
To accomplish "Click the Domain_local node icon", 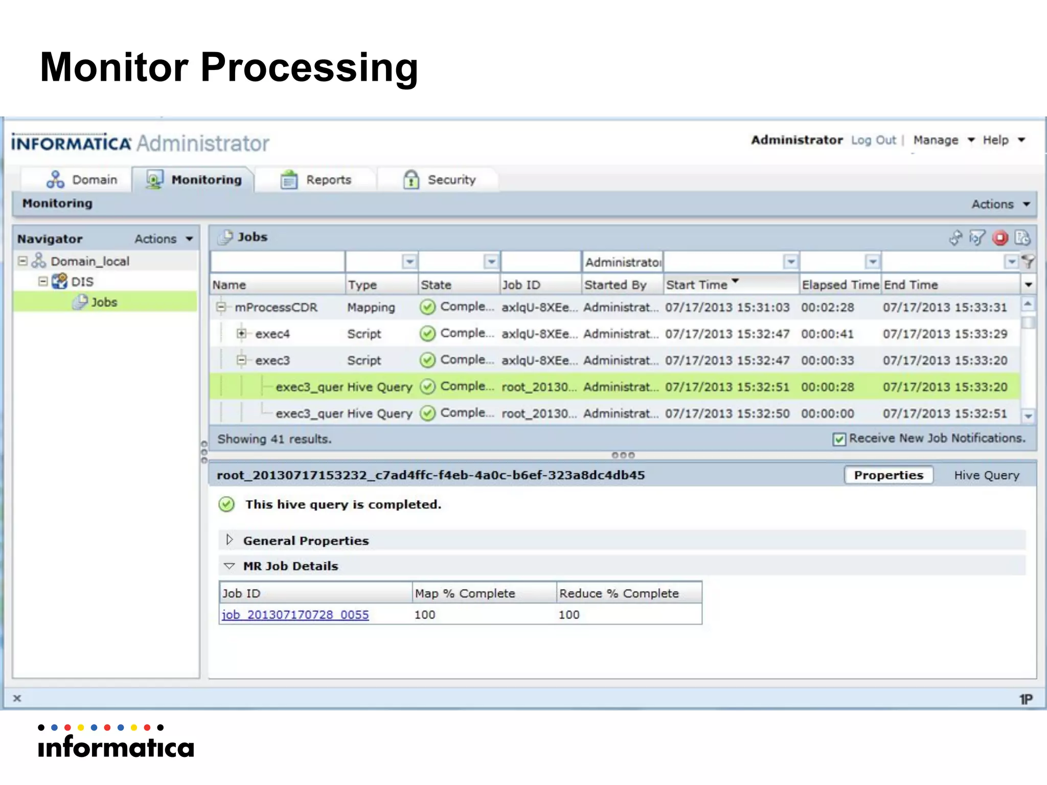I will 39,261.
